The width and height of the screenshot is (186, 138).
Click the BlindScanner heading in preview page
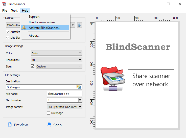[137, 47]
